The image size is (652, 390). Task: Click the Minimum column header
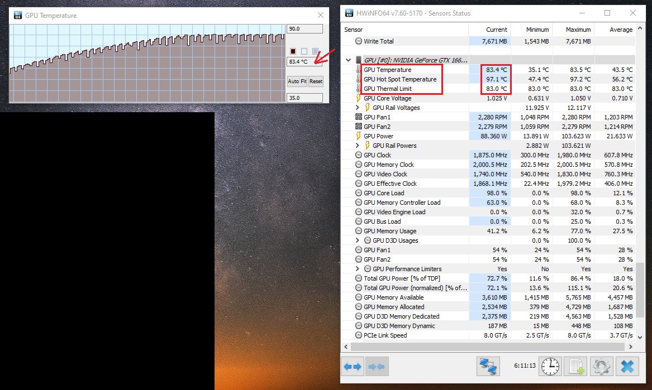(531, 30)
